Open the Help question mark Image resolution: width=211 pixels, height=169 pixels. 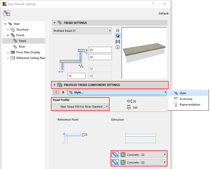click(153, 4)
